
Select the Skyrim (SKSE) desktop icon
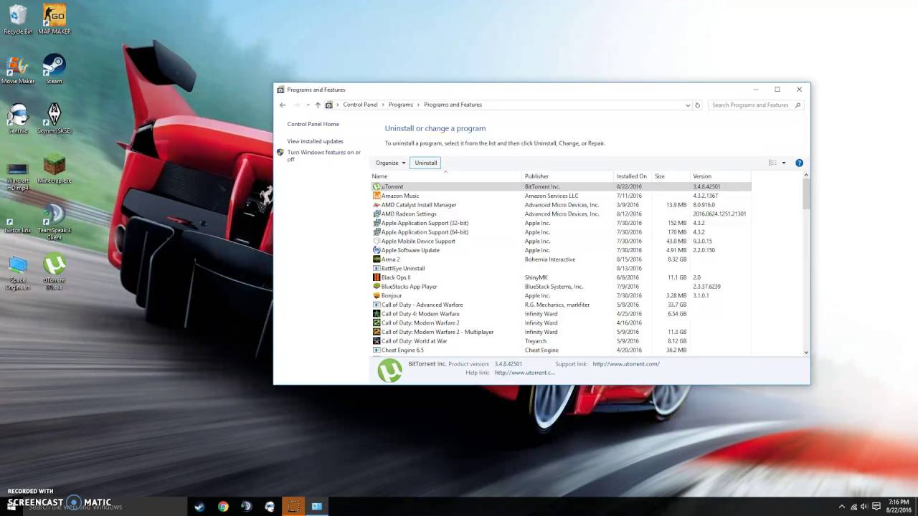pyautogui.click(x=55, y=119)
